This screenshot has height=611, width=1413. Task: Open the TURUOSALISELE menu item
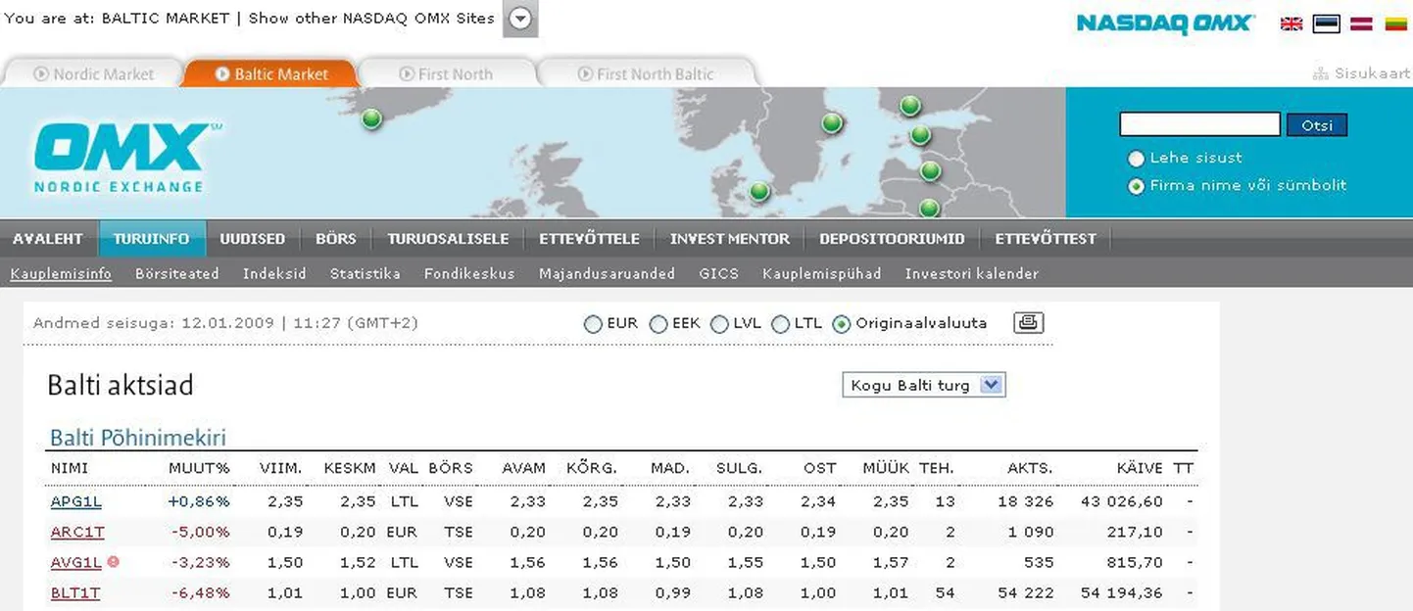pos(448,239)
